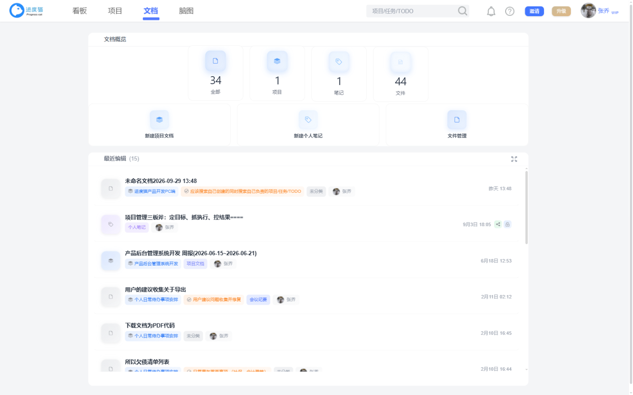Viewport: 633px width, 395px height.
Task: Select the 1 项目 overview card
Action: click(x=277, y=73)
